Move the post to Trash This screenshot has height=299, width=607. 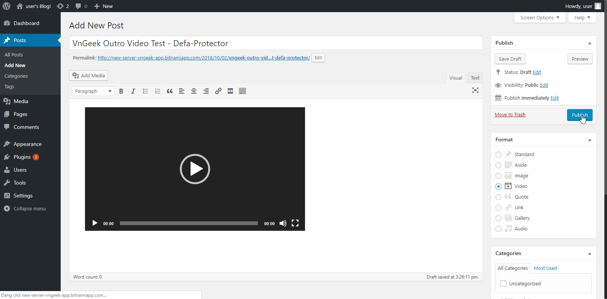510,114
